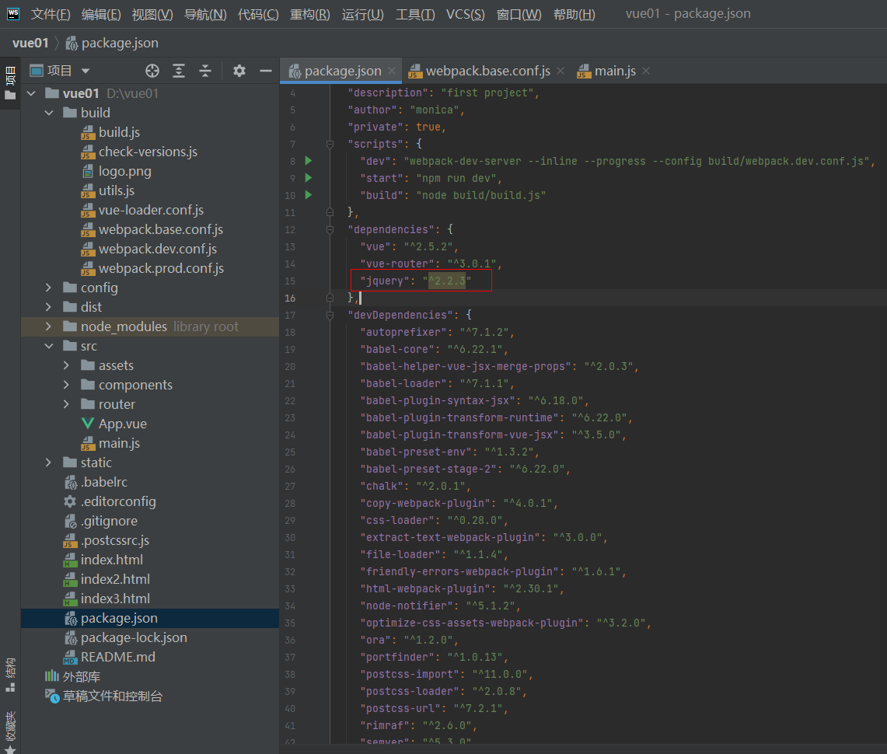Viewport: 887px width, 754px height.
Task: Run the "build" script gutter arrow
Action: coord(309,195)
